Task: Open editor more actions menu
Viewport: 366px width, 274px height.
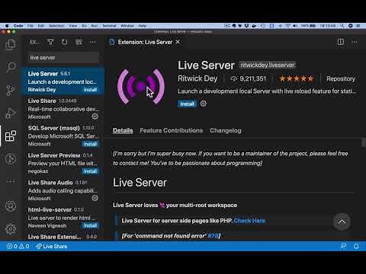Action: pos(355,42)
